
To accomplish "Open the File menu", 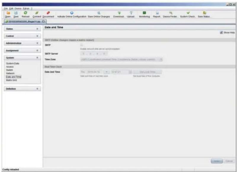I will tap(6, 9).
